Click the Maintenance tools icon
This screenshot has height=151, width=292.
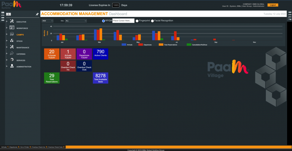pyautogui.click(x=12, y=47)
